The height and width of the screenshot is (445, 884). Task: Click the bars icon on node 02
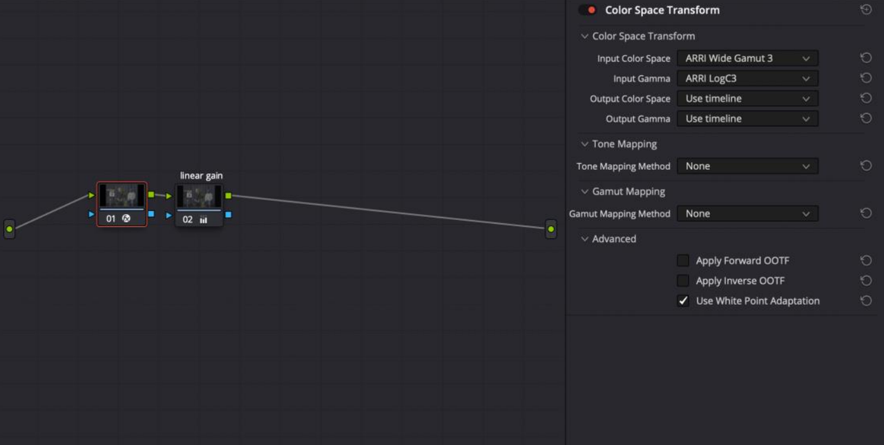tap(204, 219)
